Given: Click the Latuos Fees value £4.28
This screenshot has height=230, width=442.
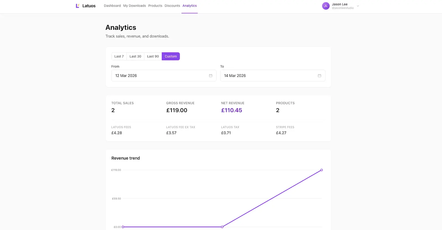Looking at the screenshot, I should tap(117, 133).
